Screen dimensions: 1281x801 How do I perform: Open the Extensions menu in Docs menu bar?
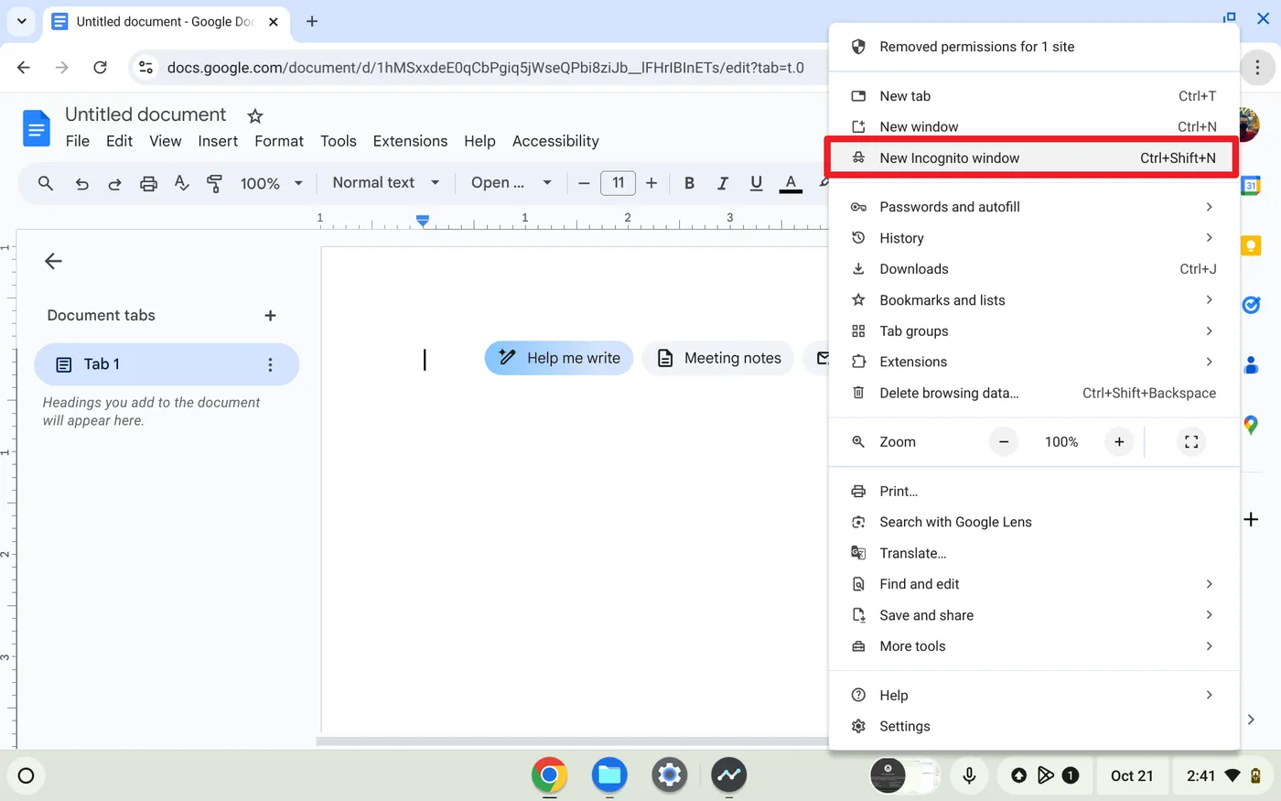(410, 141)
